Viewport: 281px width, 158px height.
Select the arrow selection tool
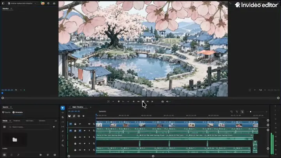point(62,108)
